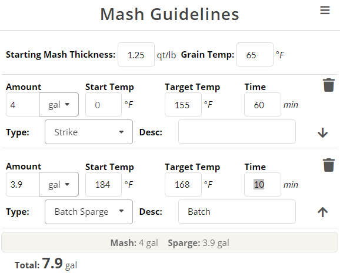This screenshot has height=276, width=340.
Task: Edit the Grain Temp field
Action: (255, 55)
